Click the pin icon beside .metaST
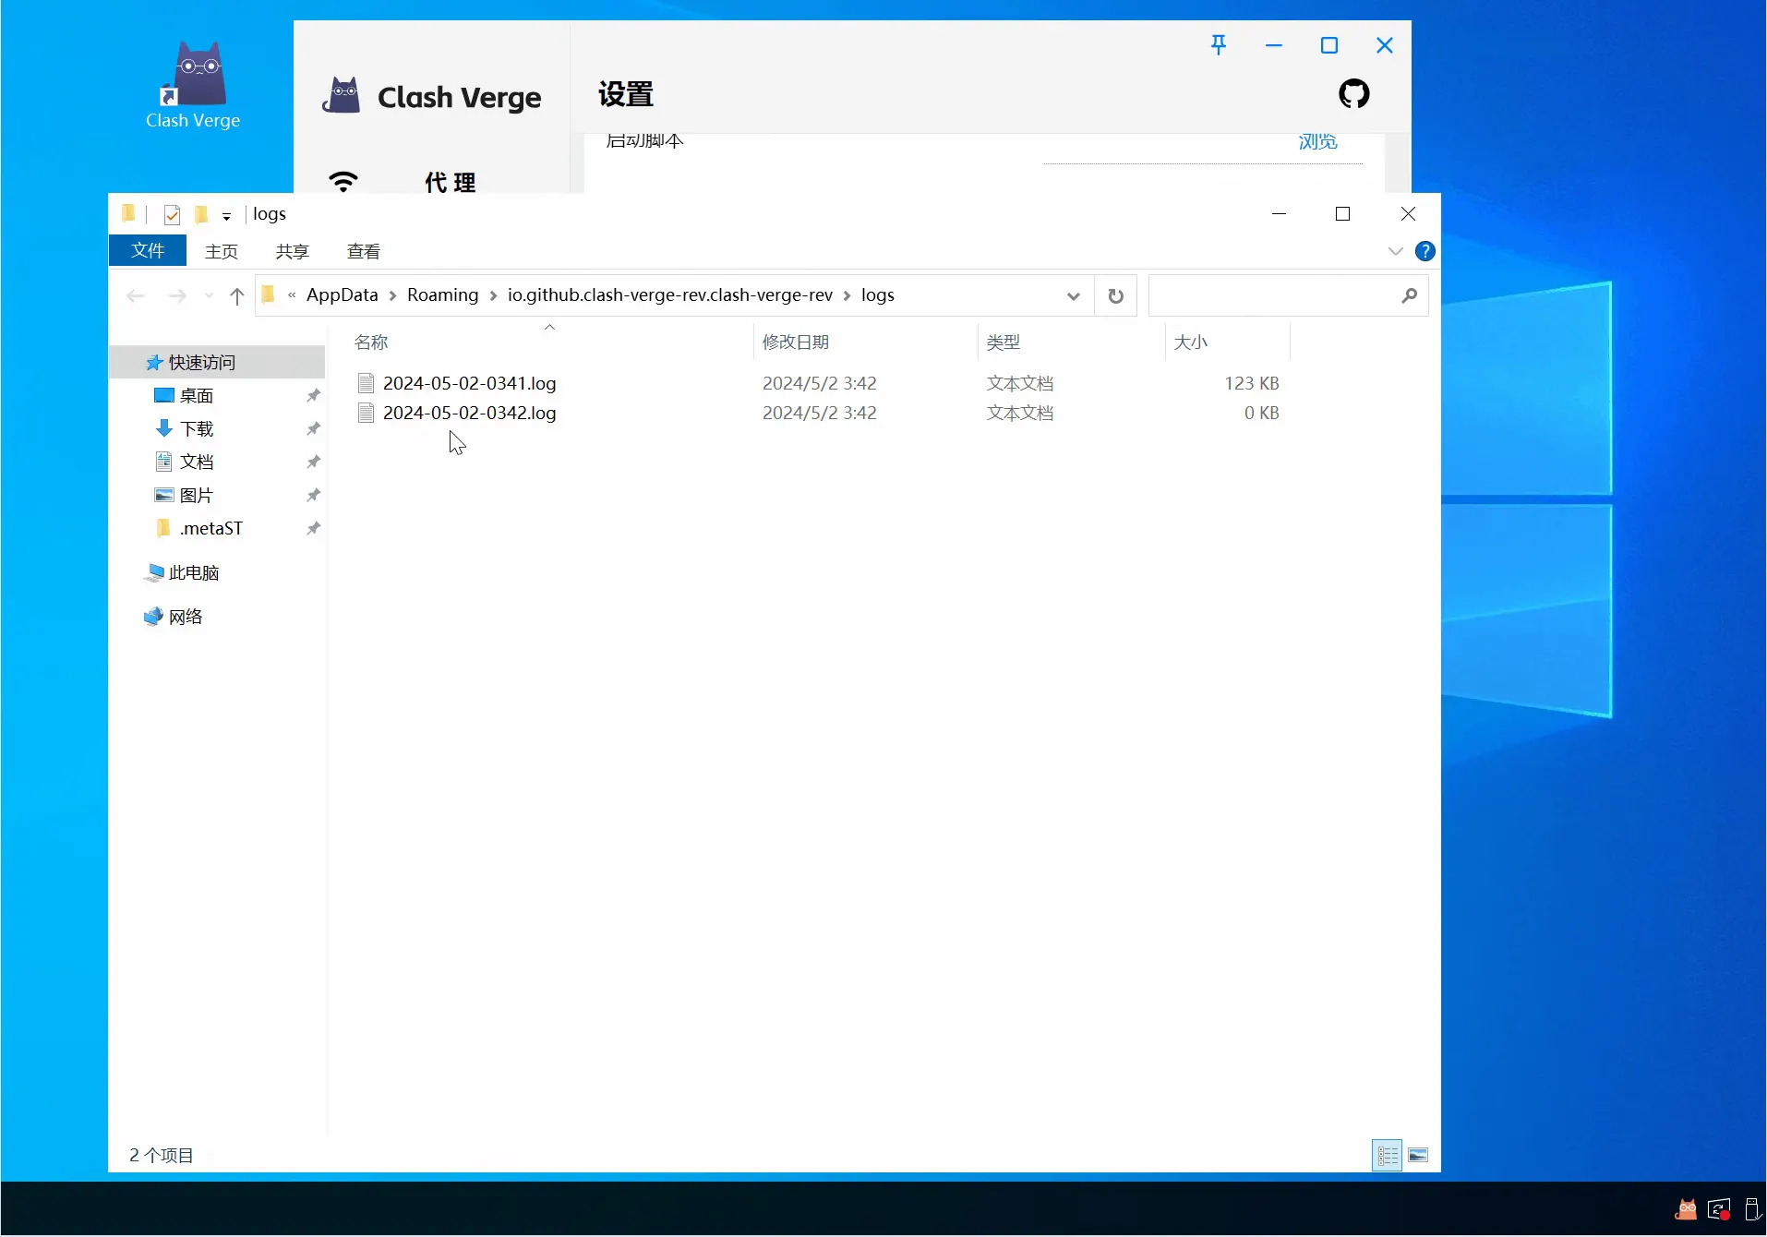Screen dimensions: 1767x1237 tap(313, 528)
